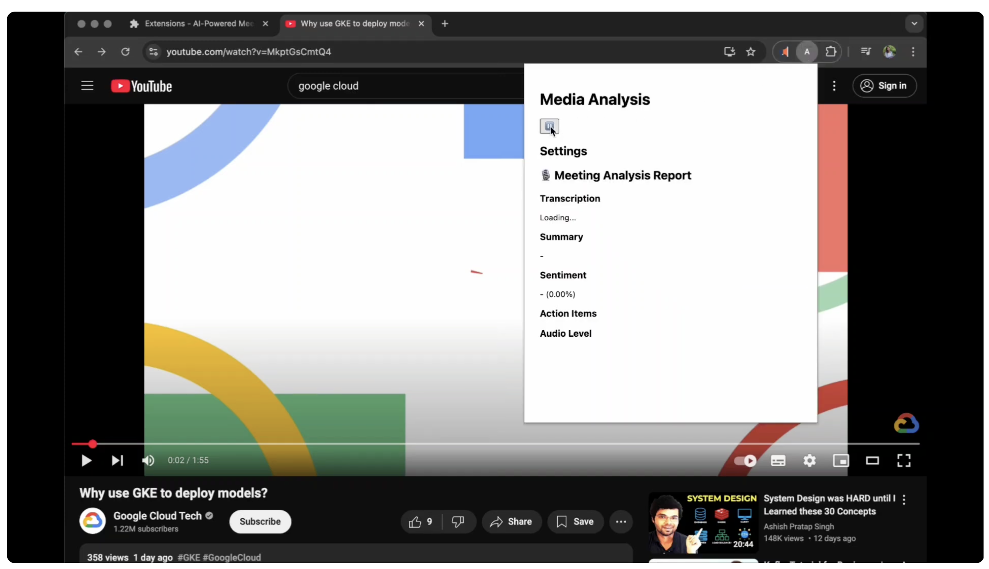This screenshot has width=989, height=569.
Task: Click the Subscribe button
Action: click(260, 521)
